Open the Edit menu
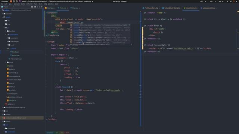The width and height of the screenshot is (239, 134). (6, 4)
